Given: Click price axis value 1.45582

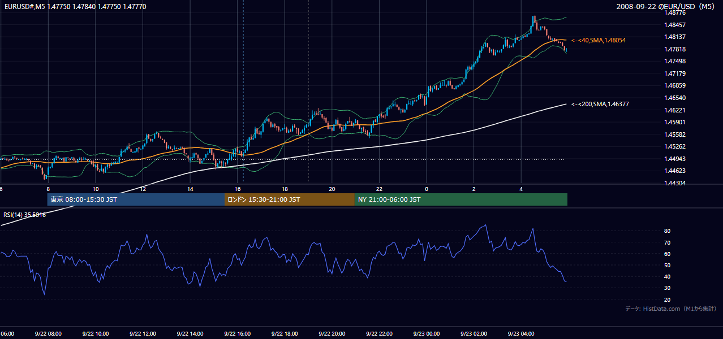Looking at the screenshot, I should click(675, 134).
